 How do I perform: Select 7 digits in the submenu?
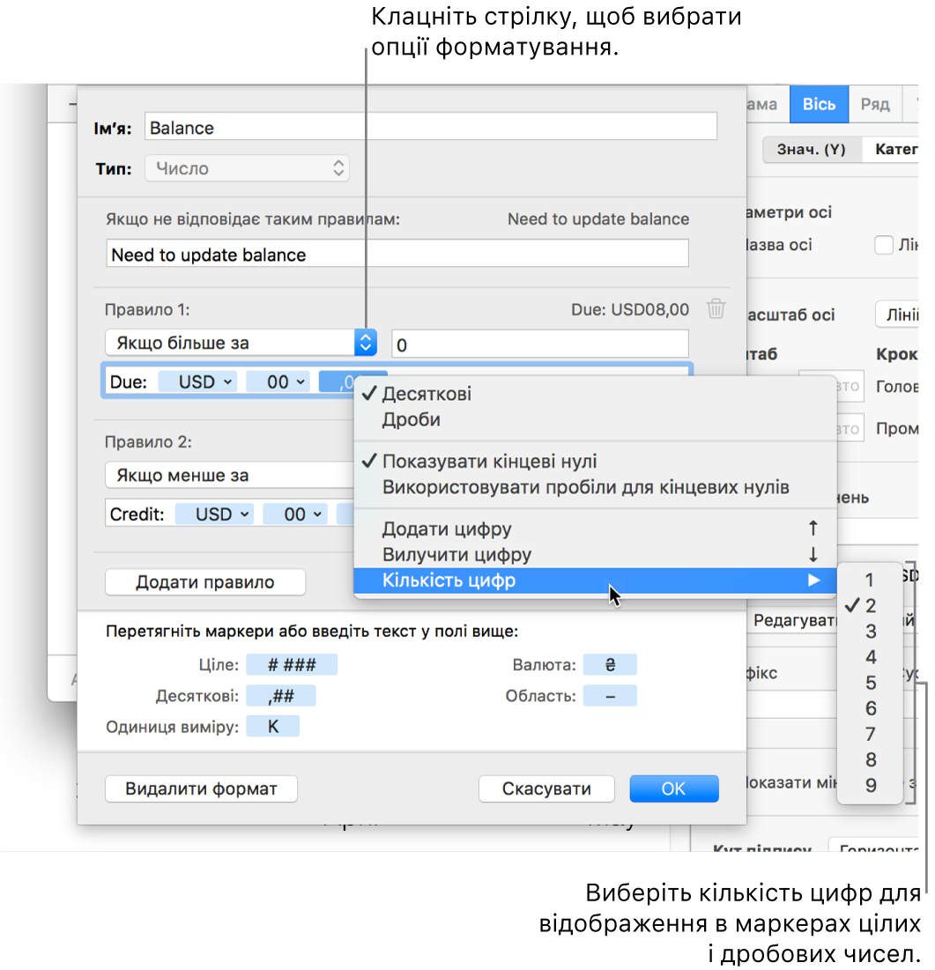(x=870, y=734)
